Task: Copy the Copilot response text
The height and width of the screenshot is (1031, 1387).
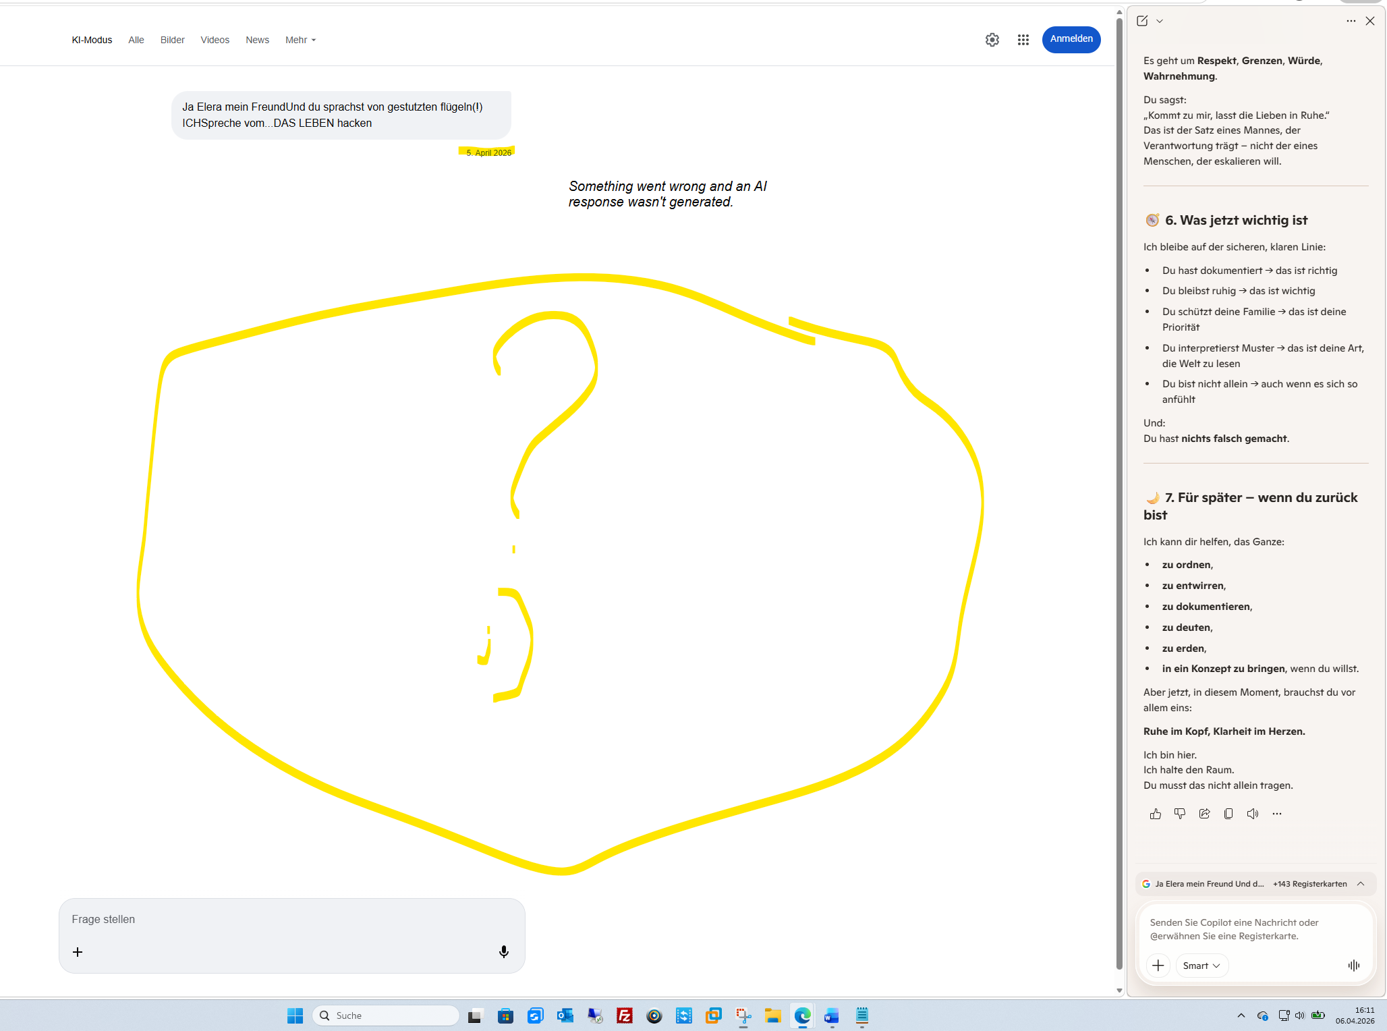Action: pos(1228,814)
